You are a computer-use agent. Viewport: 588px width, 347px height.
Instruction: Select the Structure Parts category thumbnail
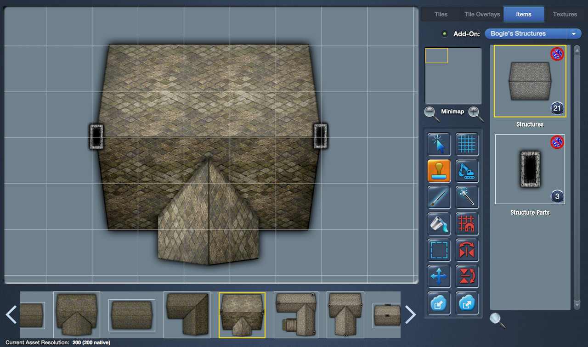530,169
